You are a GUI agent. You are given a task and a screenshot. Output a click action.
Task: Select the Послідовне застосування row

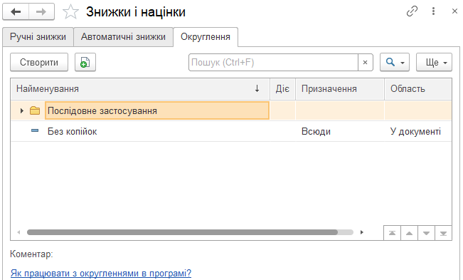tap(231, 110)
